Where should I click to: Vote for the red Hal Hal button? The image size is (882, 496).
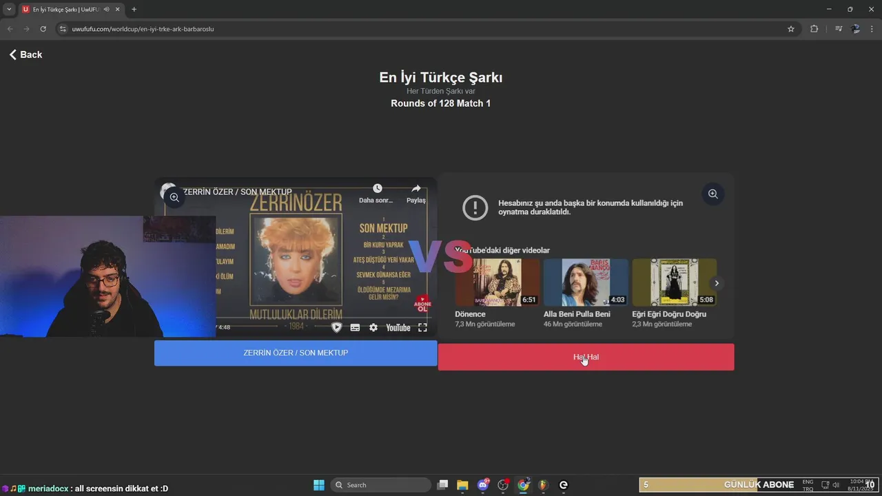pos(586,357)
